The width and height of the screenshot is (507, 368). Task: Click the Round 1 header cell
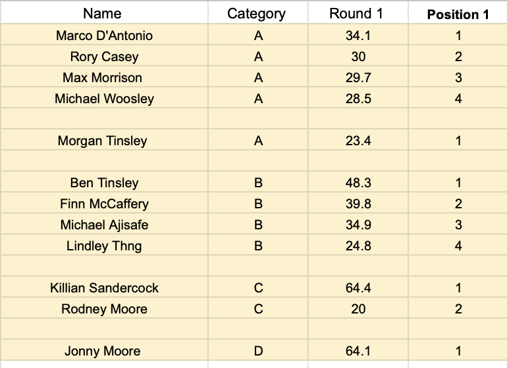click(x=358, y=13)
